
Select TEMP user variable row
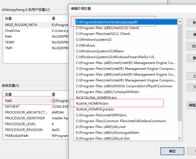36,42
